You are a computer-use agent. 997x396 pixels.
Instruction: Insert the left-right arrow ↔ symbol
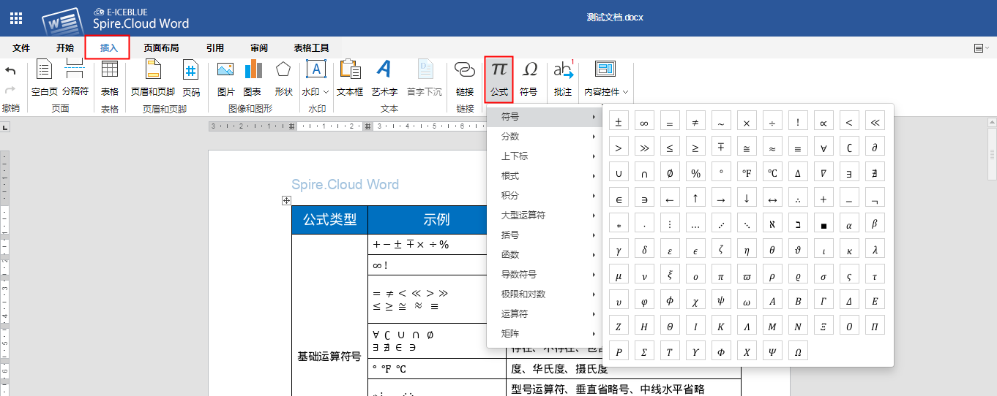pos(772,199)
